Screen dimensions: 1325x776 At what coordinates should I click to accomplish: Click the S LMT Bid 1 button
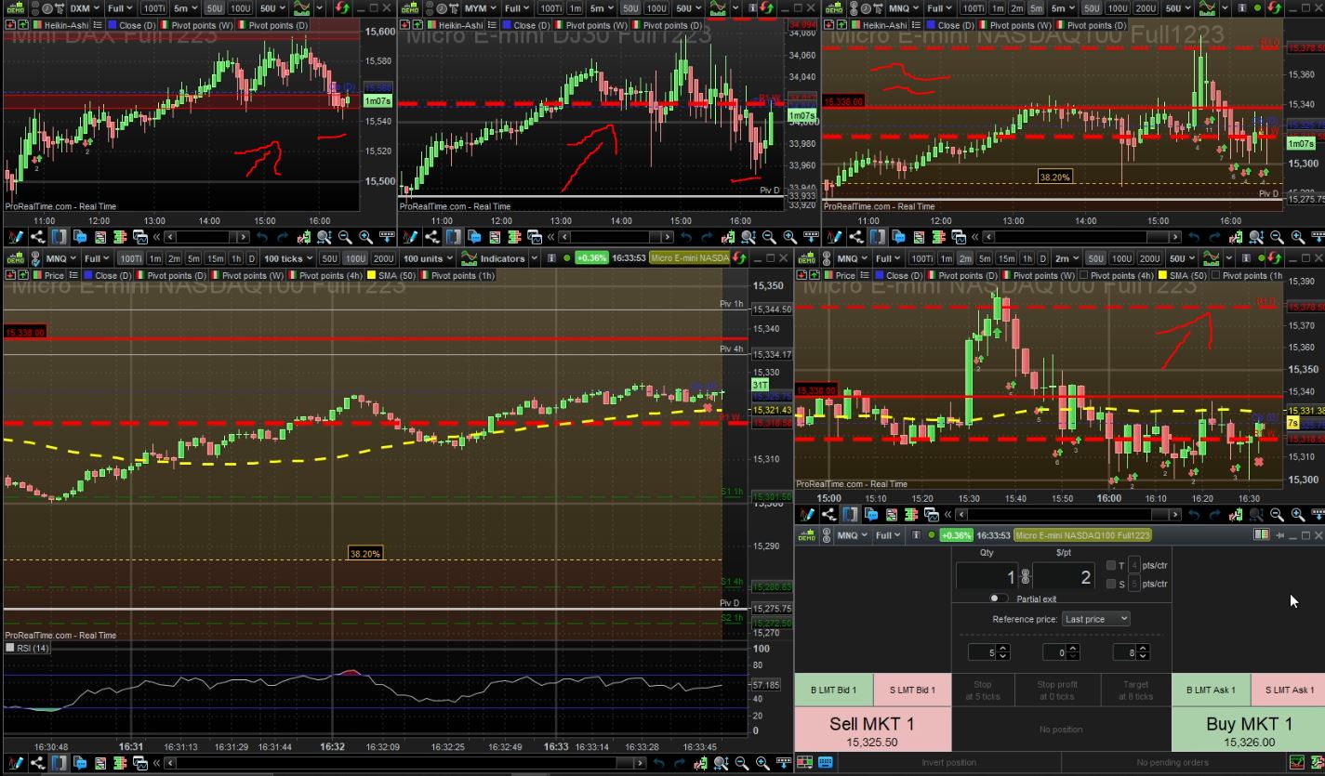[x=912, y=690]
